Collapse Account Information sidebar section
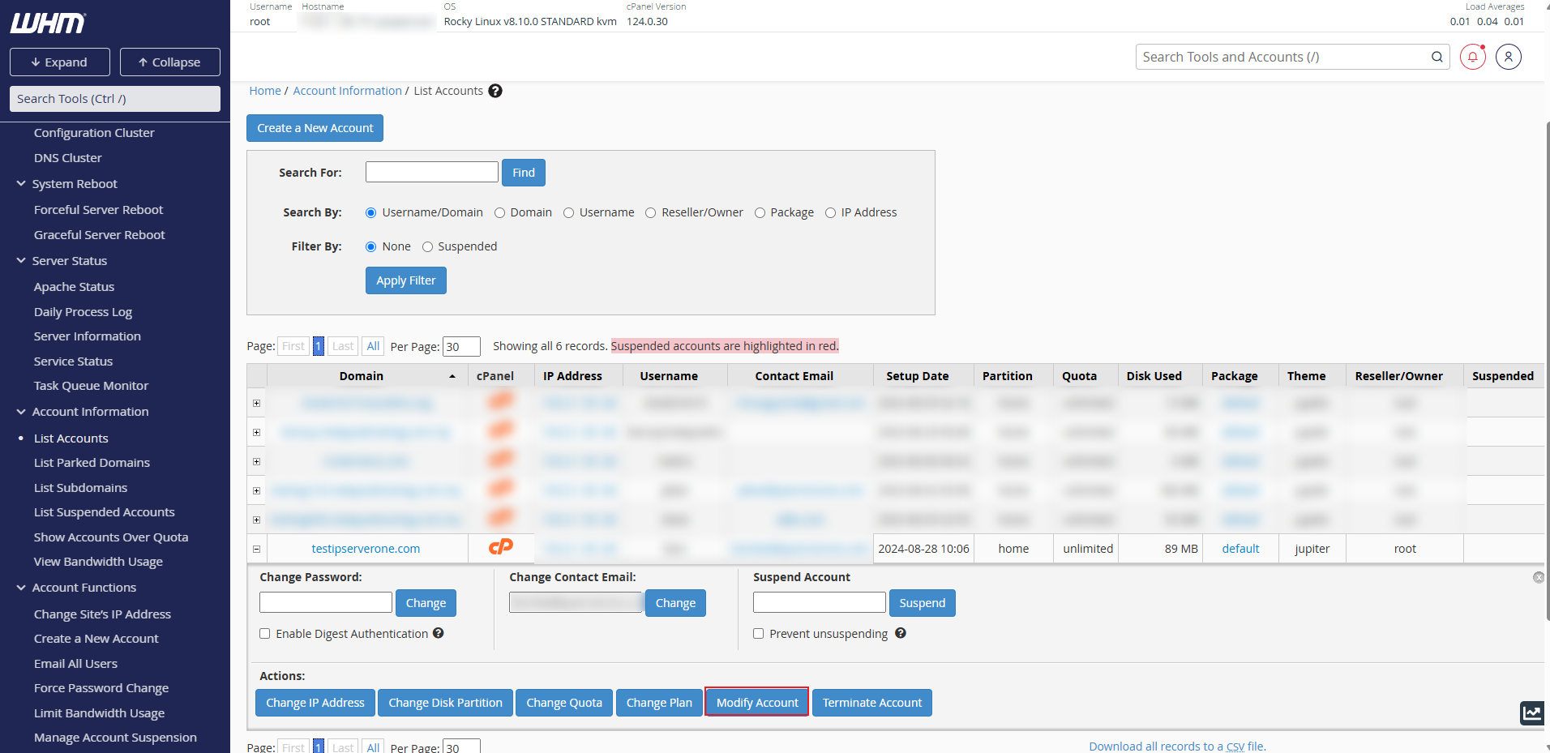This screenshot has width=1550, height=753. click(x=21, y=412)
